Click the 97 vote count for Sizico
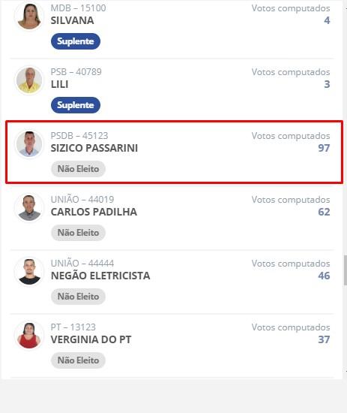The height and width of the screenshot is (413, 347). [324, 148]
